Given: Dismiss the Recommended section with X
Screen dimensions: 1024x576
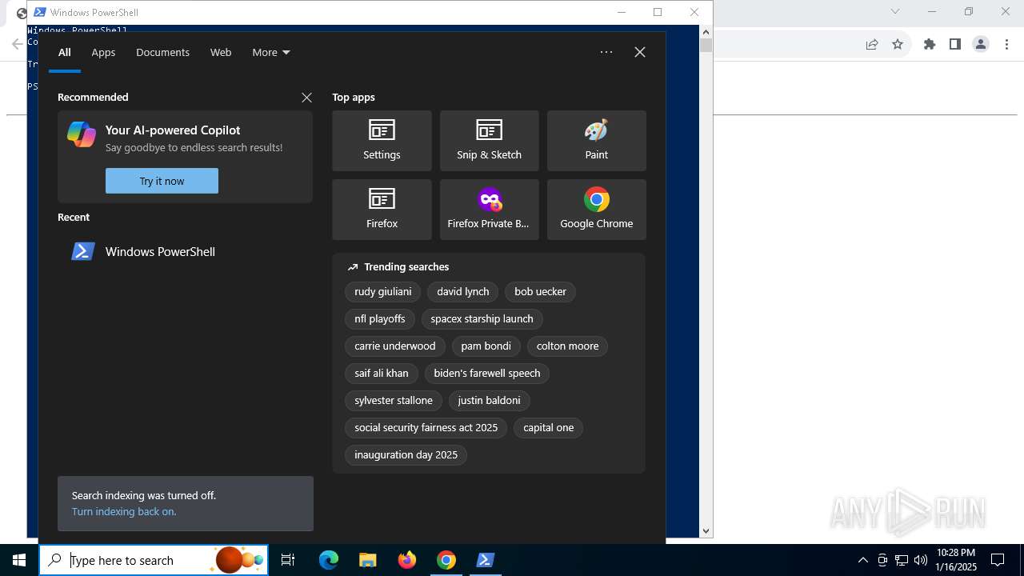Looking at the screenshot, I should click(306, 97).
